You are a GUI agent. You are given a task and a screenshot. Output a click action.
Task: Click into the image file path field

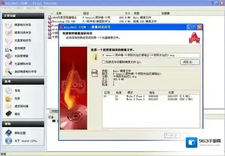[151, 55]
